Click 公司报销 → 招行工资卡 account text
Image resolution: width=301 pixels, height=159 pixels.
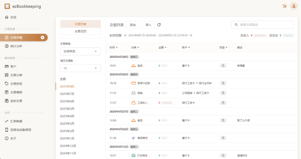[x=195, y=93]
